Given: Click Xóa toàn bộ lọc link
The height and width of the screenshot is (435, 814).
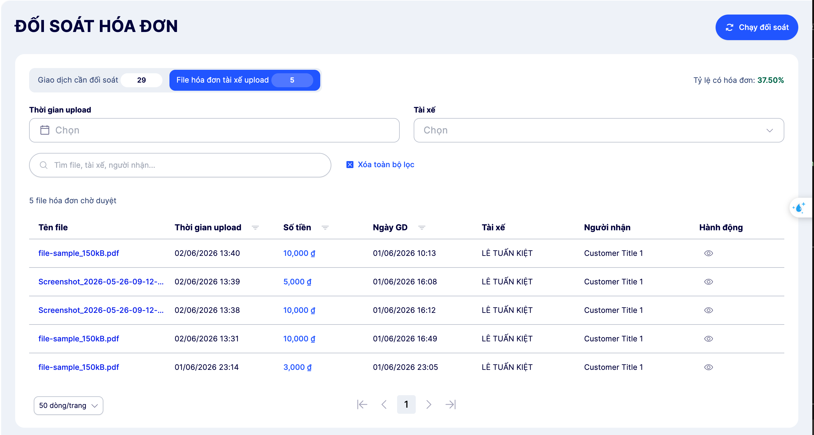Looking at the screenshot, I should [385, 165].
